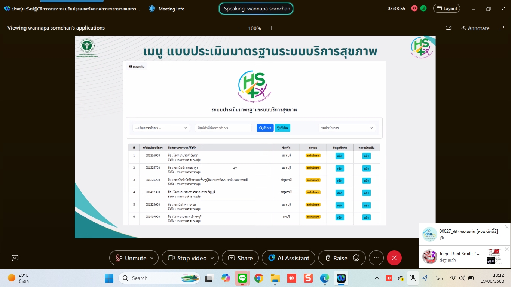Viewport: 511px width, 287px height.
Task: Expand shared content to full screen
Action: pyautogui.click(x=501, y=28)
